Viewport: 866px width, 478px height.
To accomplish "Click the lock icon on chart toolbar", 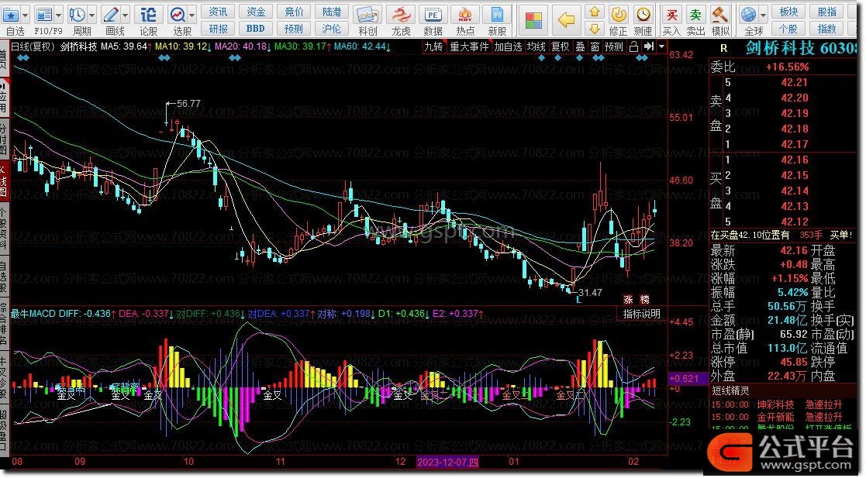I will (x=634, y=47).
